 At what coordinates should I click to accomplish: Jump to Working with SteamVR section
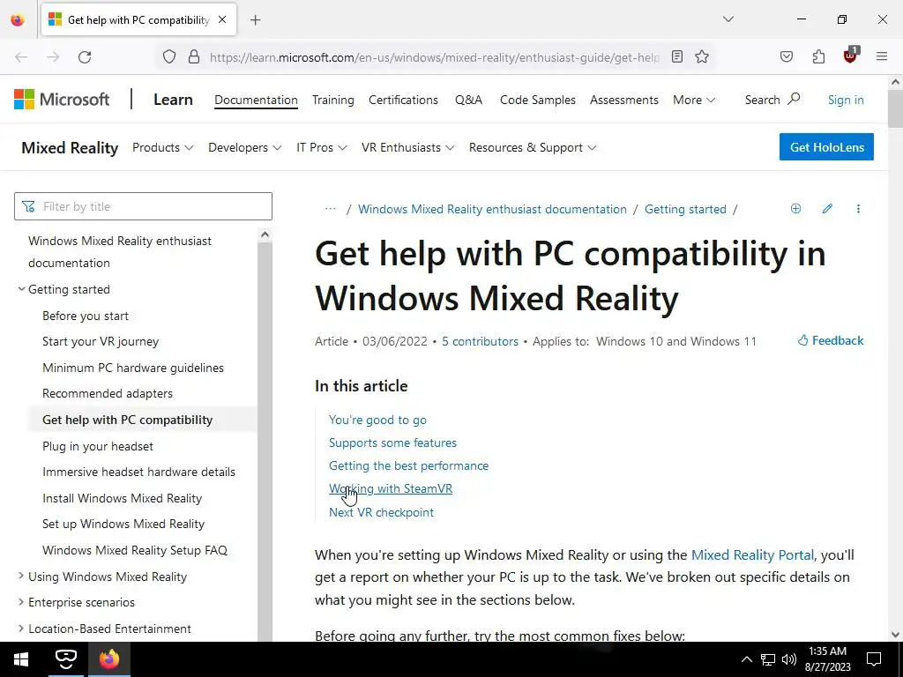pyautogui.click(x=391, y=488)
